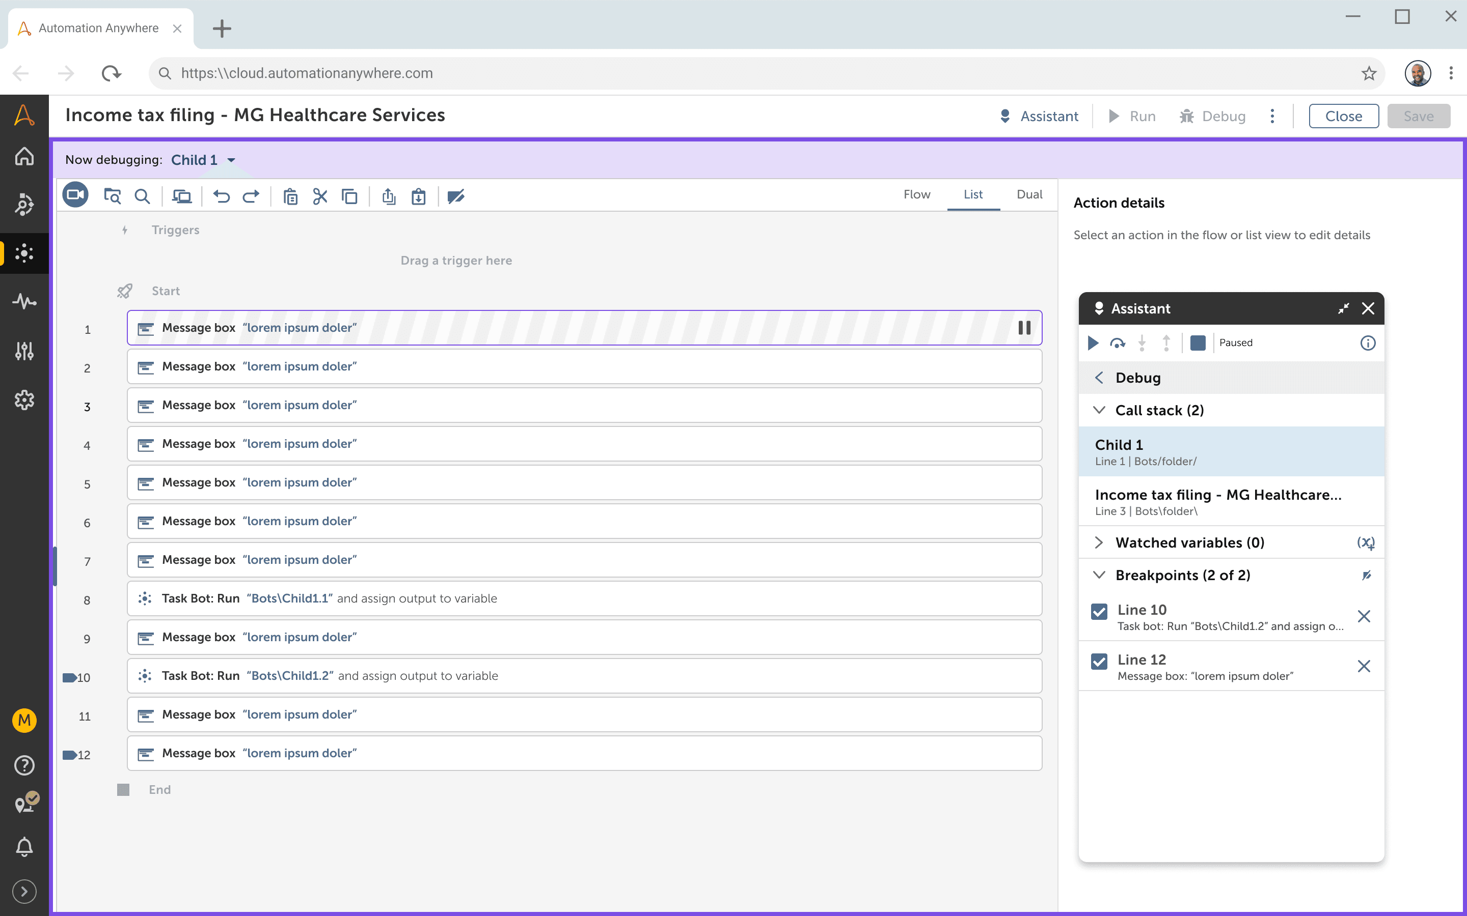Copy the selected action

coord(350,196)
